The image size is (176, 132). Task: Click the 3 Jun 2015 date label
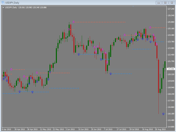[x=70, y=129]
